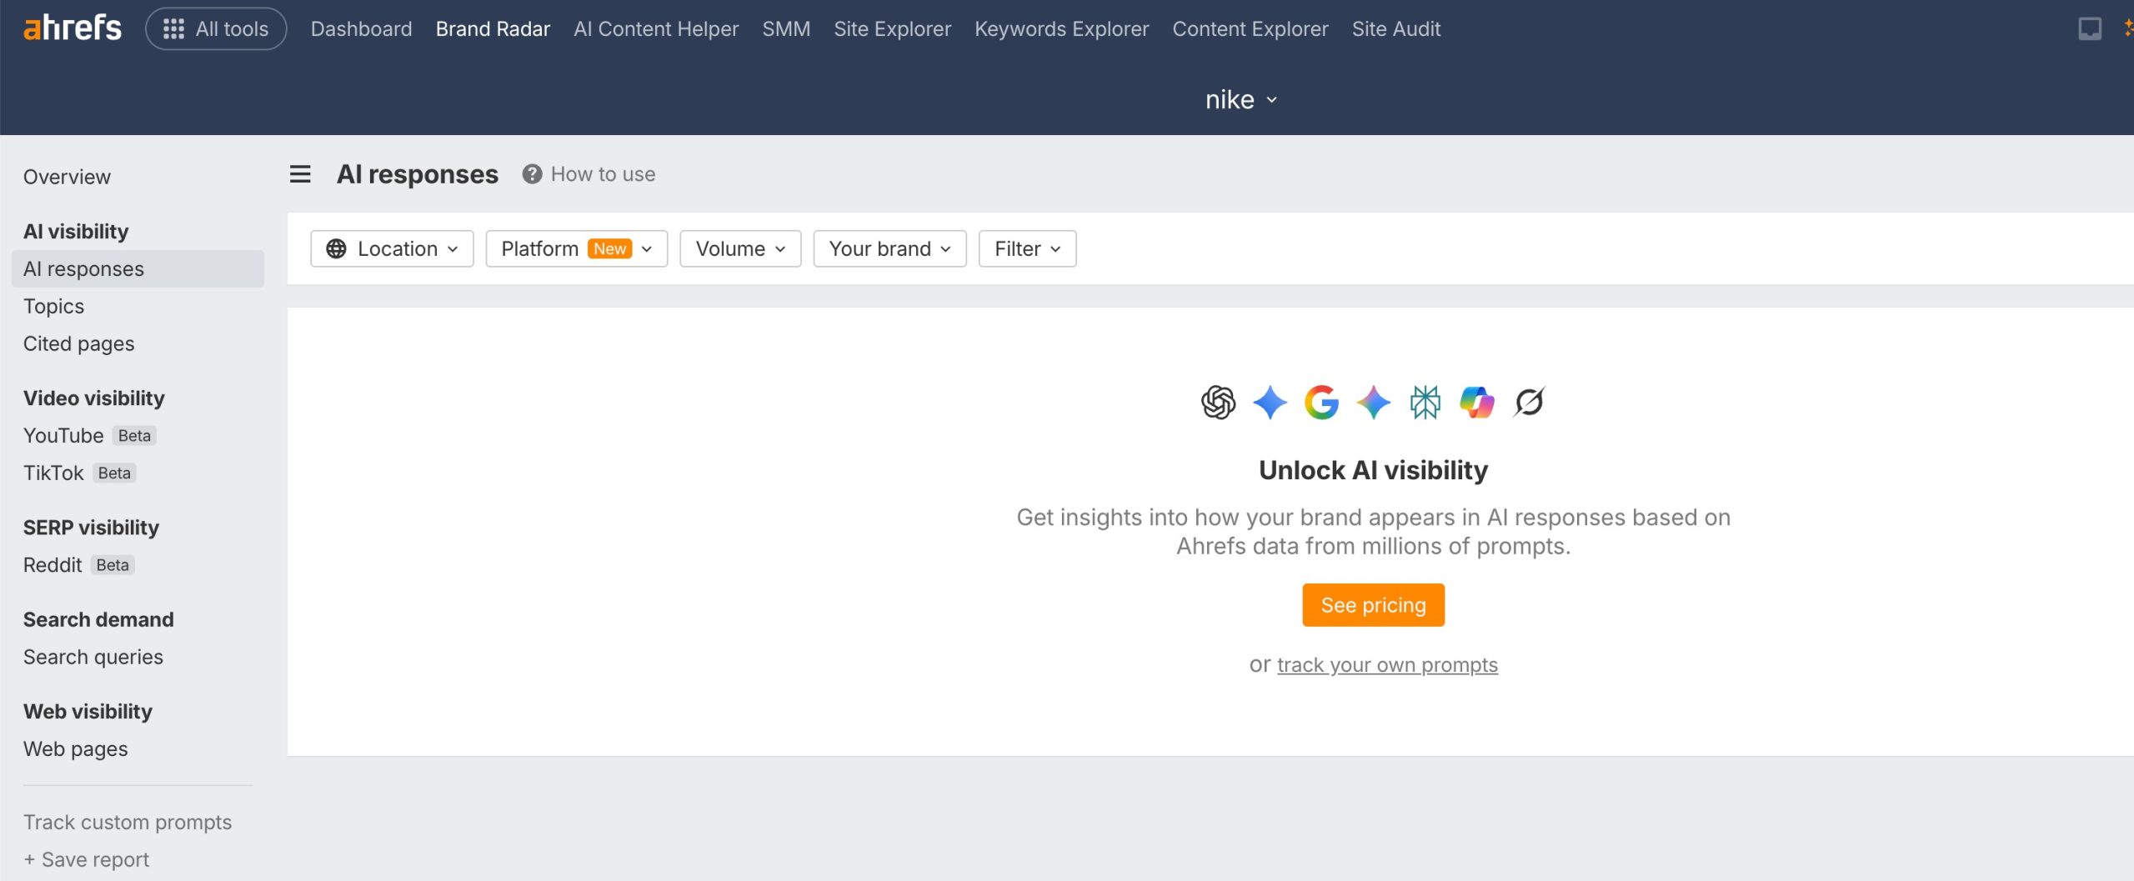This screenshot has height=881, width=2134.
Task: Click the See pricing button
Action: pos(1373,605)
